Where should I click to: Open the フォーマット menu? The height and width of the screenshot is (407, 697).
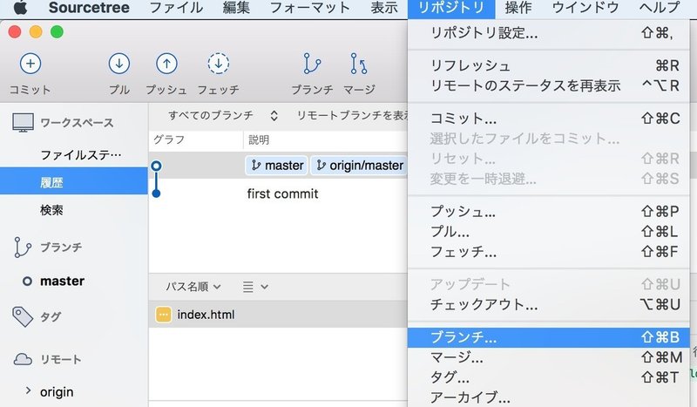click(310, 8)
